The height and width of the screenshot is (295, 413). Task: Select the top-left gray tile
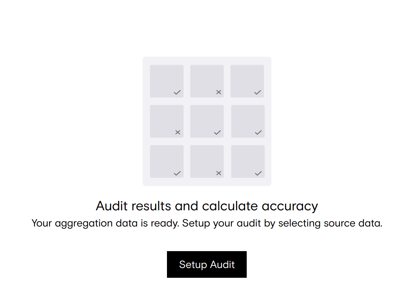[x=167, y=81]
